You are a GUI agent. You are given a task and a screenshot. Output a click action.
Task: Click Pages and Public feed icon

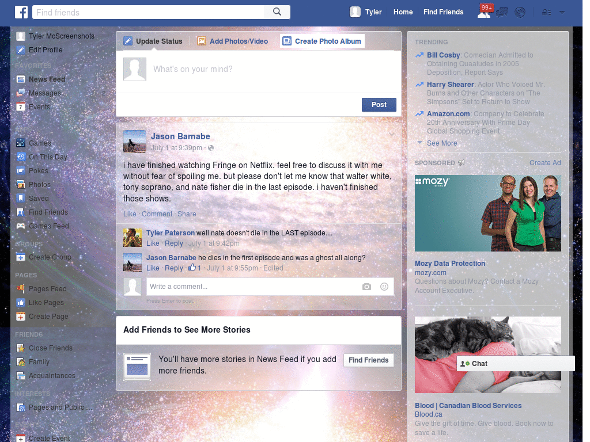pyautogui.click(x=21, y=407)
